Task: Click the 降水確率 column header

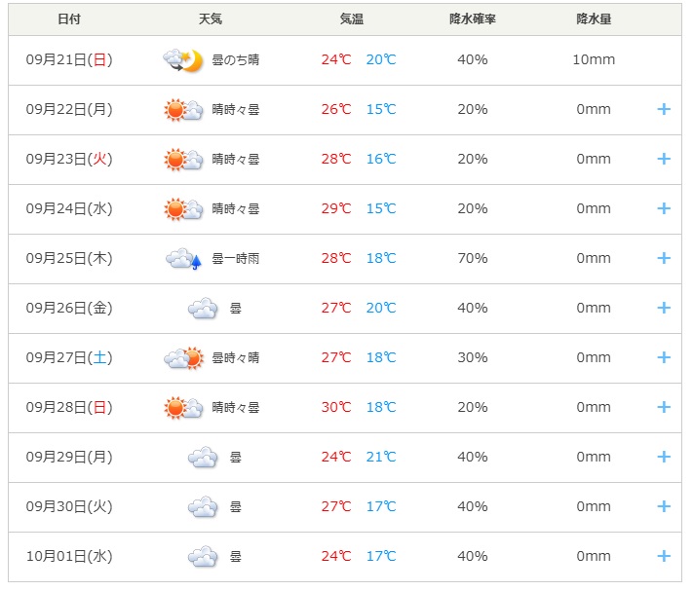Action: pos(473,19)
